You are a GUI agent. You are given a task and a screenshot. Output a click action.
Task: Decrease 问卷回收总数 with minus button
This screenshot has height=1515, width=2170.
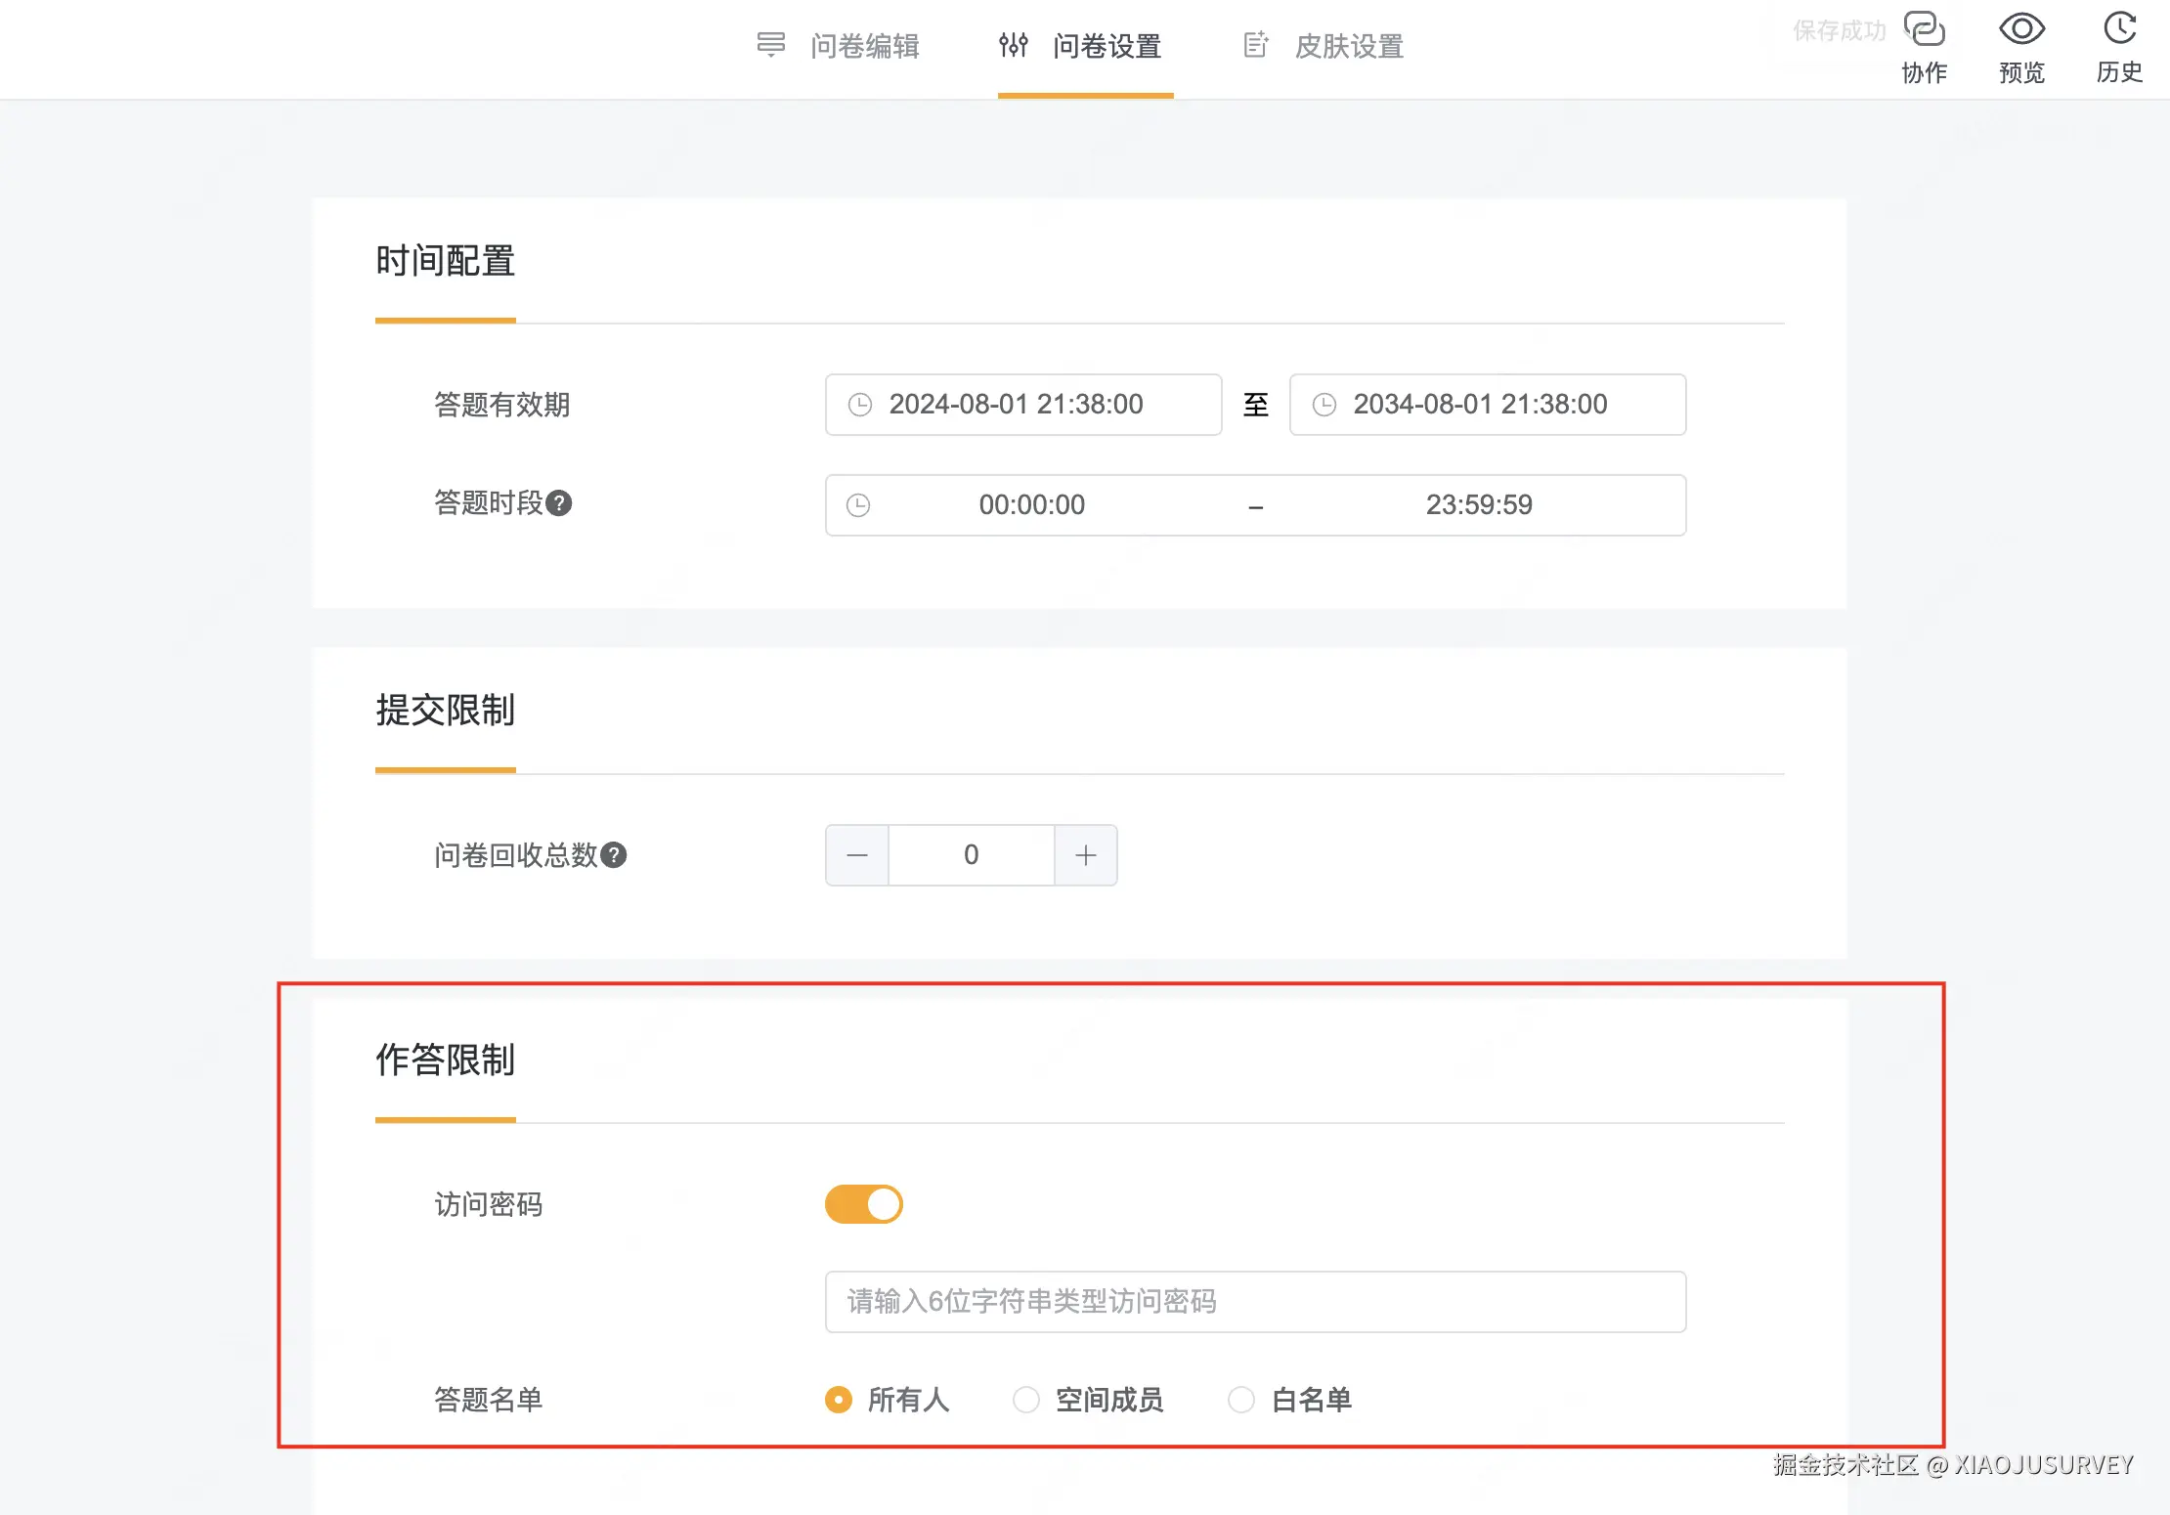pos(857,855)
